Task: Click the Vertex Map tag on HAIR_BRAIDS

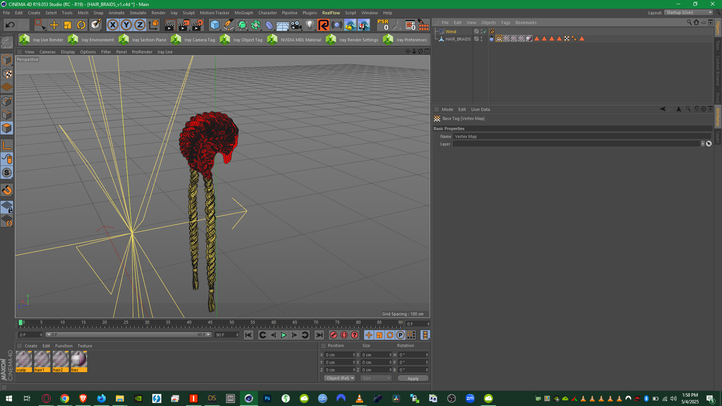Action: tap(499, 39)
